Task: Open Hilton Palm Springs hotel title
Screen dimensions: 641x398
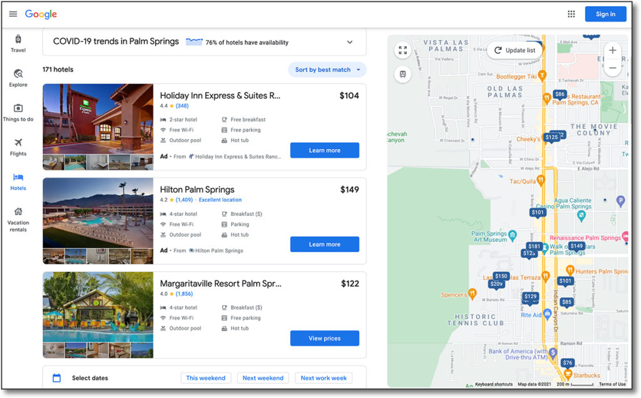Action: coord(197,190)
